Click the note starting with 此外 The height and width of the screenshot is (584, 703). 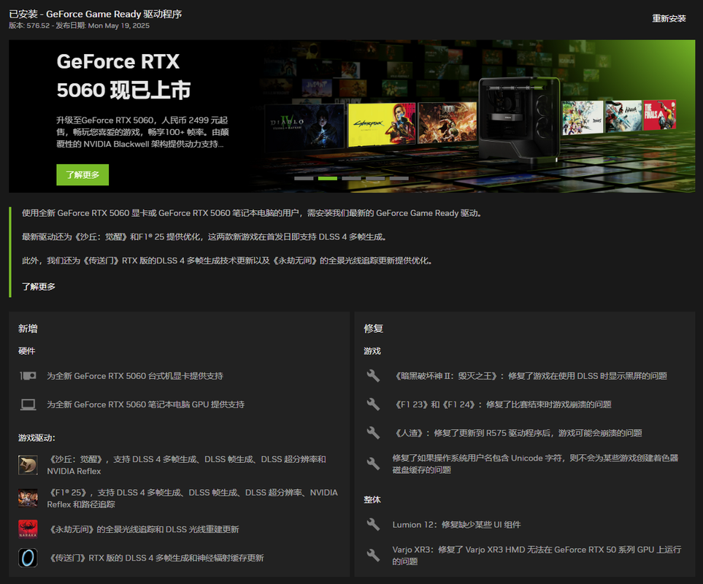click(227, 261)
